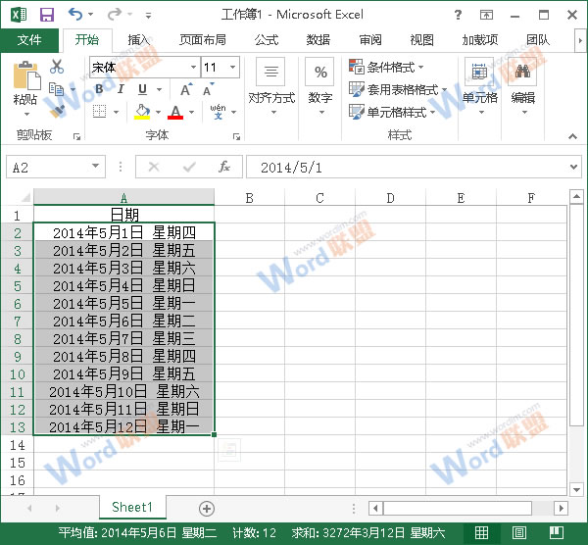The height and width of the screenshot is (545, 588).
Task: Cut selection with scissors icon
Action: point(57,67)
